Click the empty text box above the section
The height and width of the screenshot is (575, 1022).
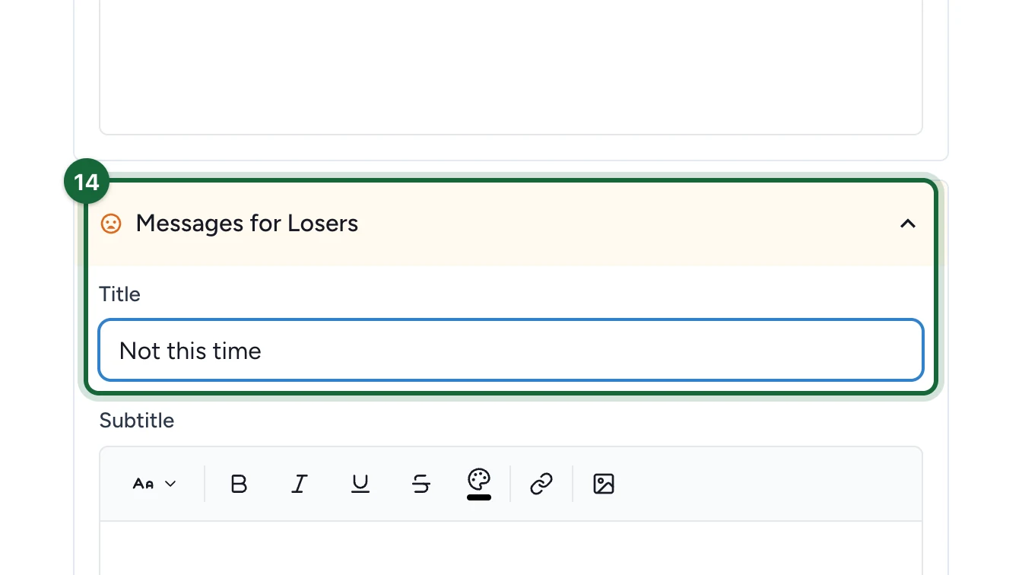pyautogui.click(x=511, y=67)
